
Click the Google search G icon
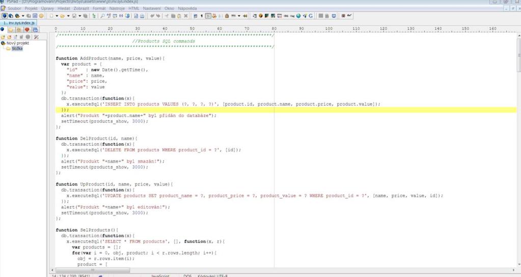311,16
